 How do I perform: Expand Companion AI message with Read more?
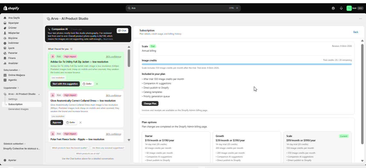click(108, 39)
